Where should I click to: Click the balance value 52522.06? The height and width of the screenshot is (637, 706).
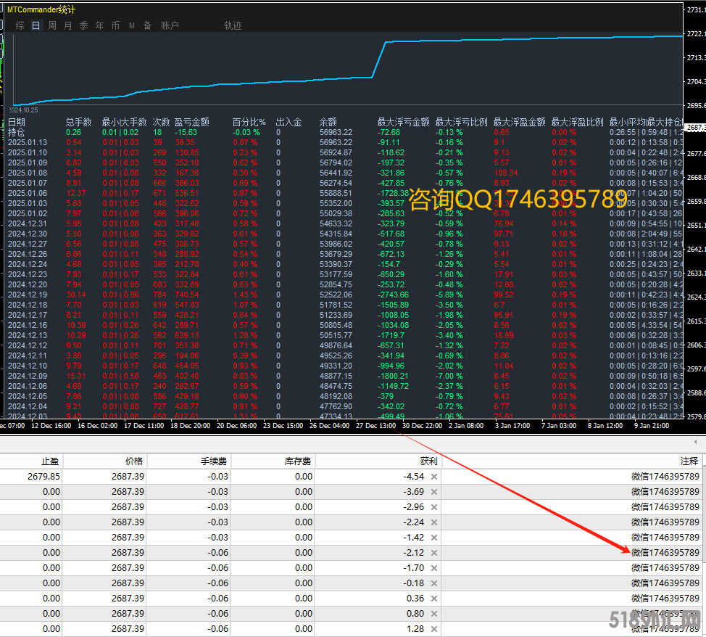pos(336,295)
